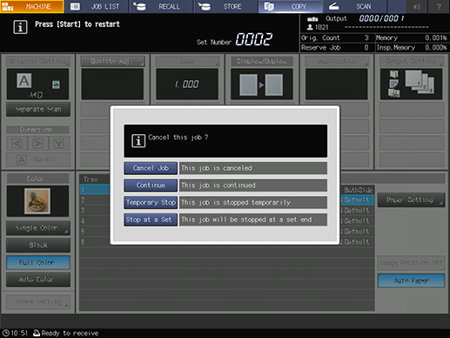The height and width of the screenshot is (338, 450).
Task: Switch to the JOB LIST tab
Action: (97, 6)
